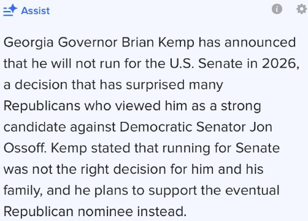Click the word 'surprised' in summary
This screenshot has width=308, height=221.
pos(155,84)
